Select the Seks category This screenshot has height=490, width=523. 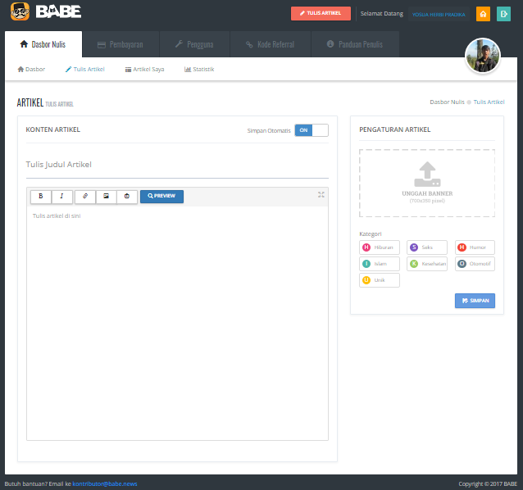pos(427,247)
